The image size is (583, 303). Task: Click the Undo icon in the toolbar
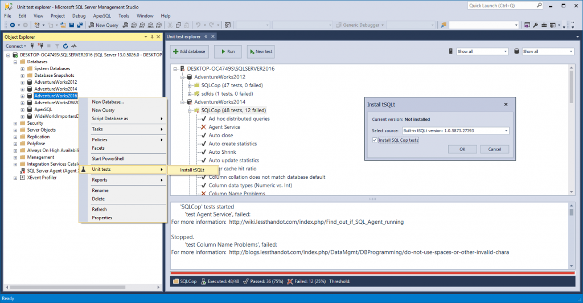[x=198, y=25]
